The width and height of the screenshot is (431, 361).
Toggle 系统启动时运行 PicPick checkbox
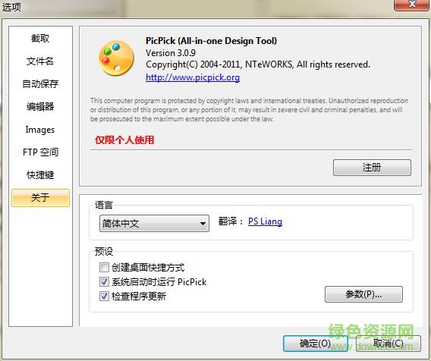point(104,281)
